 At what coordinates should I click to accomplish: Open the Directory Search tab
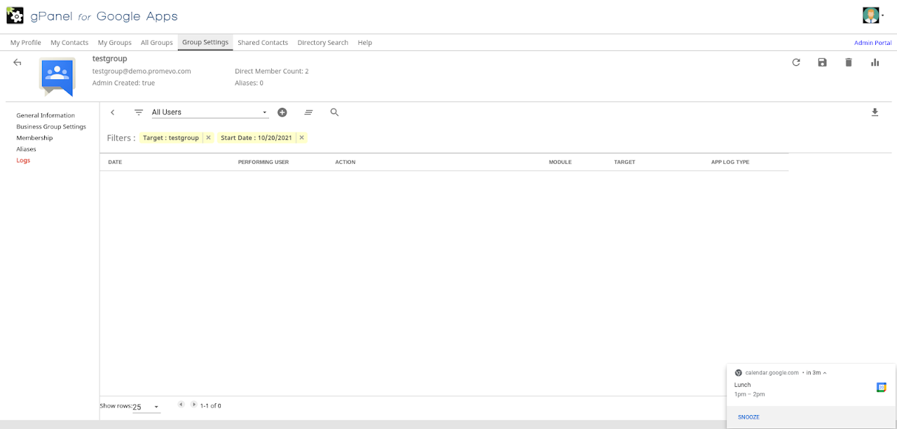[322, 43]
